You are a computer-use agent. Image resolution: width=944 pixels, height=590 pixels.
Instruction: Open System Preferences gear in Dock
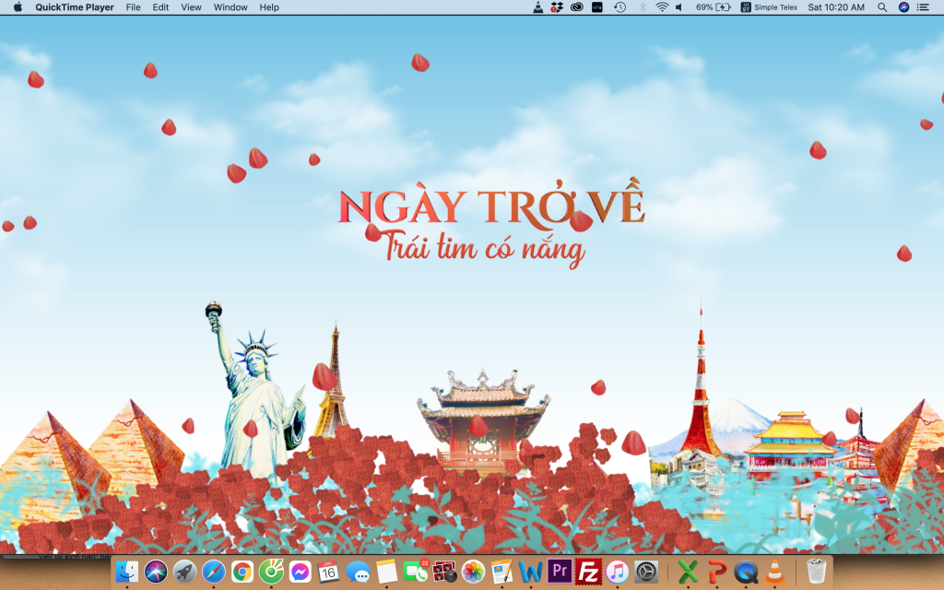point(646,572)
